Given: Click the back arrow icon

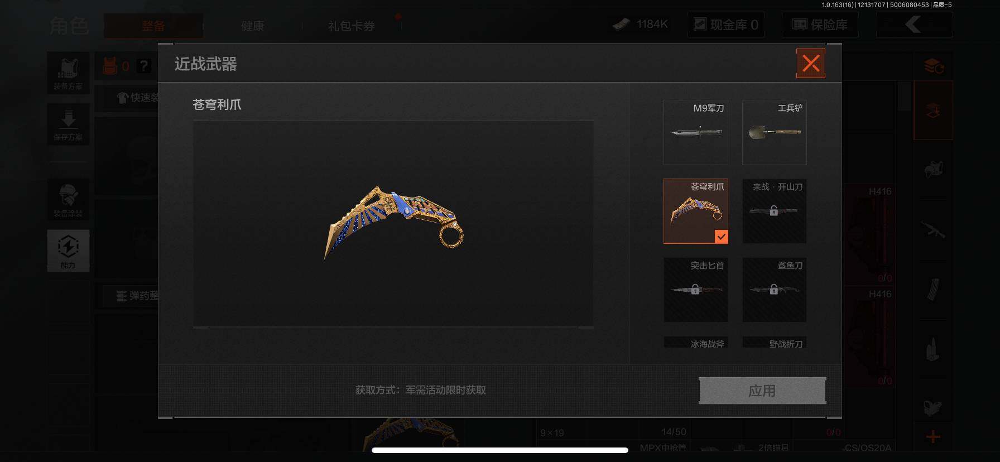Looking at the screenshot, I should [914, 25].
